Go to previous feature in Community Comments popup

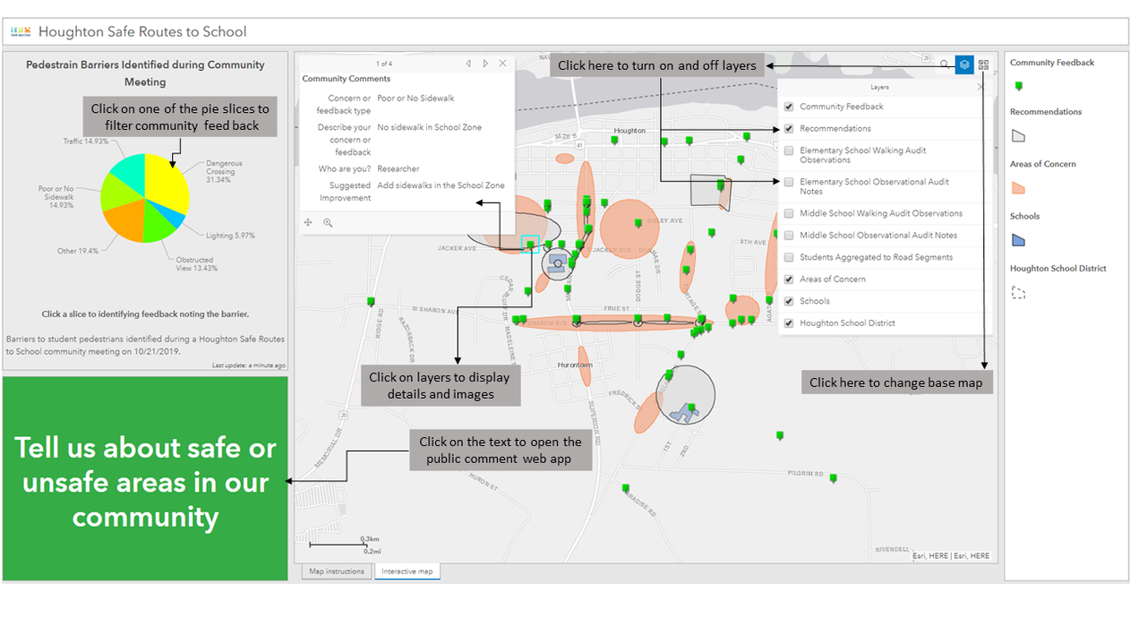[x=468, y=64]
